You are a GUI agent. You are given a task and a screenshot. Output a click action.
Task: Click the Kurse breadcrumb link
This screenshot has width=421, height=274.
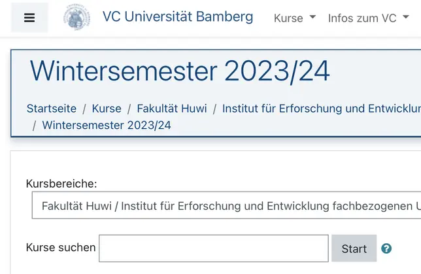coord(107,109)
